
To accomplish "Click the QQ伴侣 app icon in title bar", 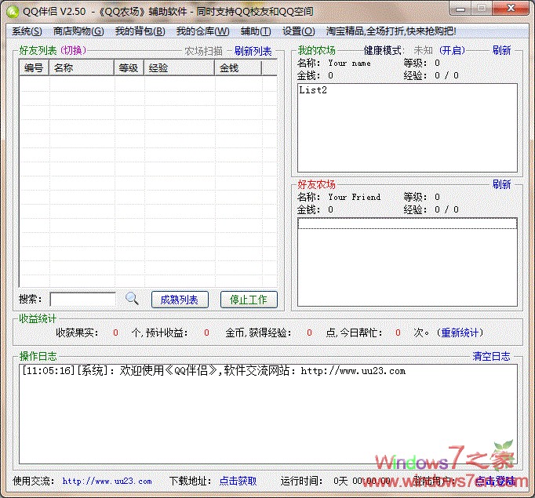I will pyautogui.click(x=11, y=9).
